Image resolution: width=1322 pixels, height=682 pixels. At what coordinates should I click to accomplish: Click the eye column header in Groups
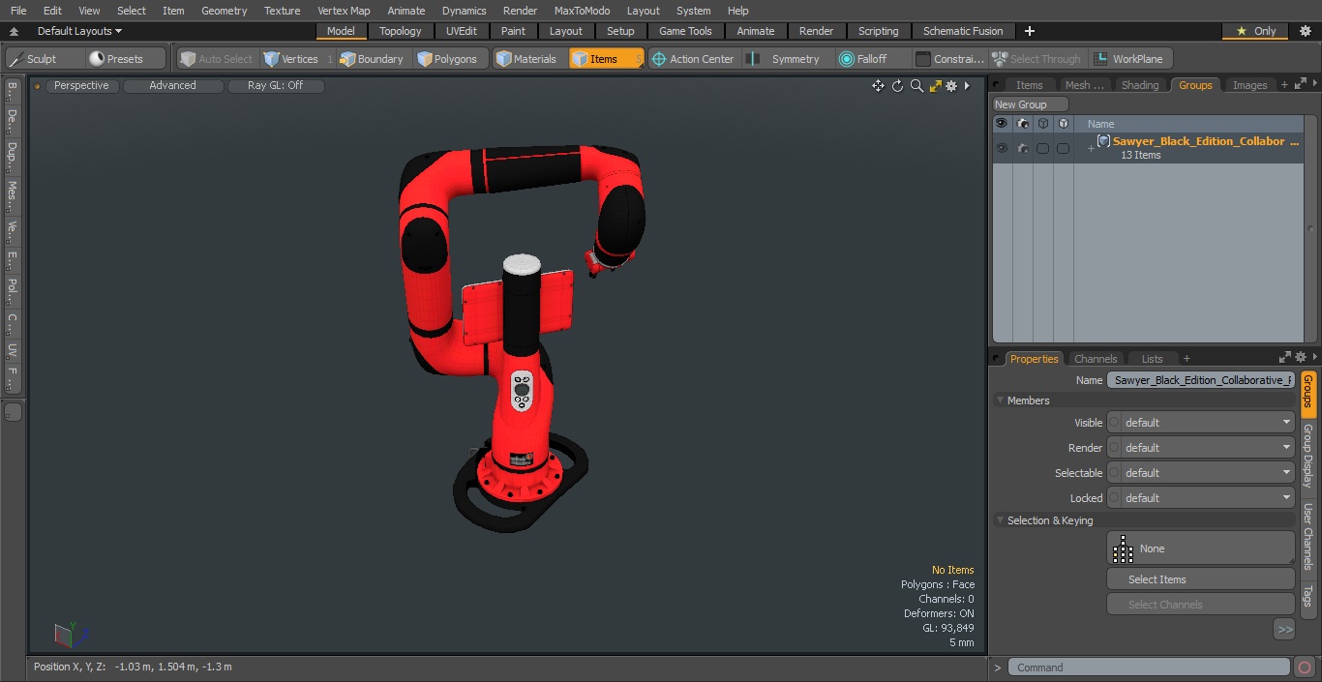pyautogui.click(x=1002, y=124)
